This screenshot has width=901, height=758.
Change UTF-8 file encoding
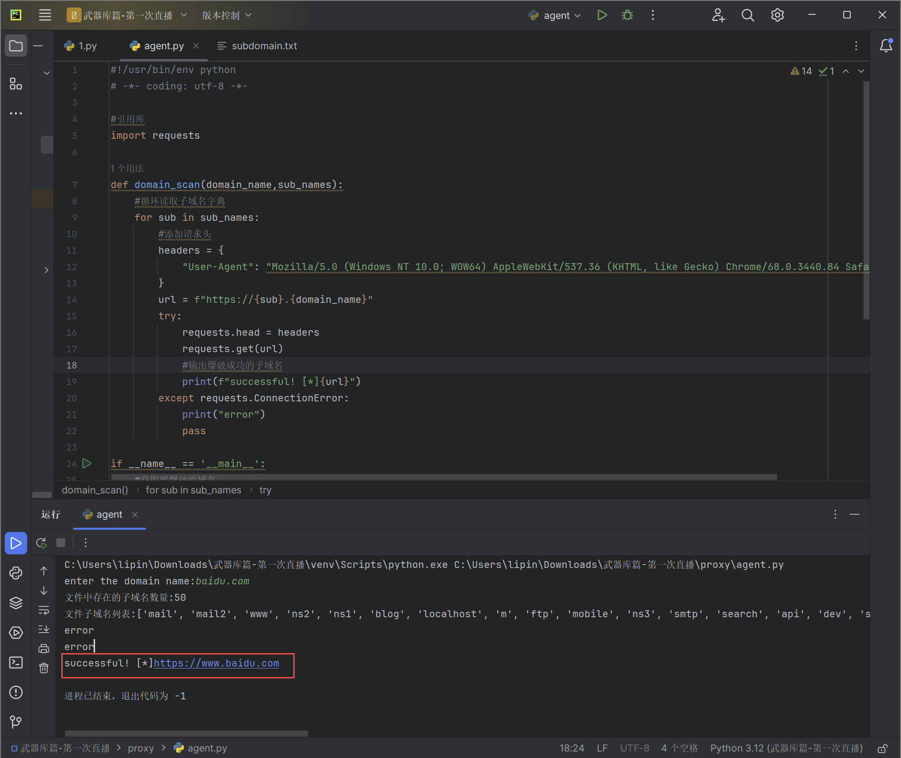pyautogui.click(x=635, y=748)
